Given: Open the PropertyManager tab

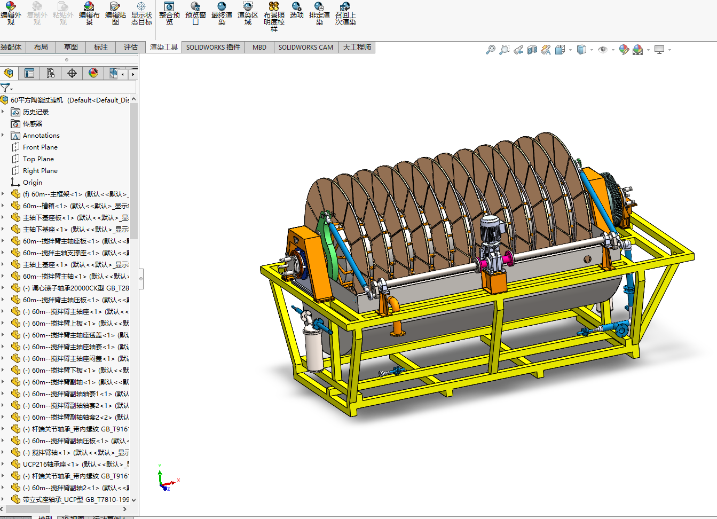Looking at the screenshot, I should pos(29,73).
